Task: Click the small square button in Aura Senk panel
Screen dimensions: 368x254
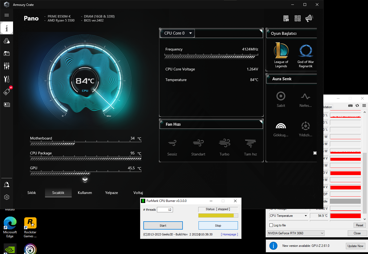Action: [315, 153]
